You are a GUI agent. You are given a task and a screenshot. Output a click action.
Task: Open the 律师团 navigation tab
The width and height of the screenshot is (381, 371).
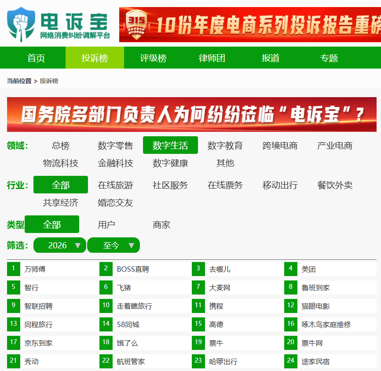pyautogui.click(x=212, y=58)
